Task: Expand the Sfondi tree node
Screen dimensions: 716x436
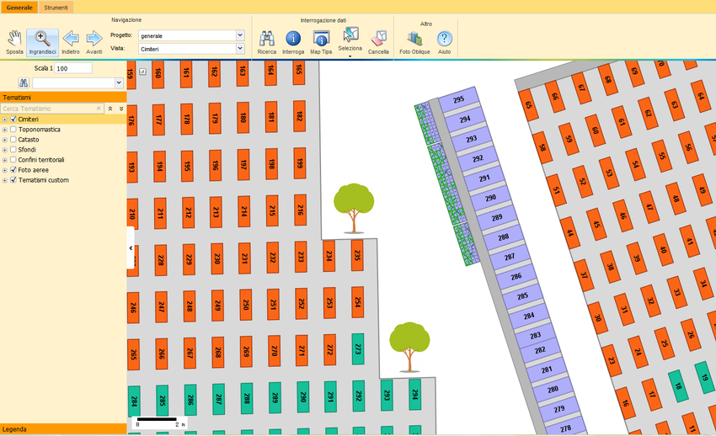Action: pyautogui.click(x=4, y=150)
